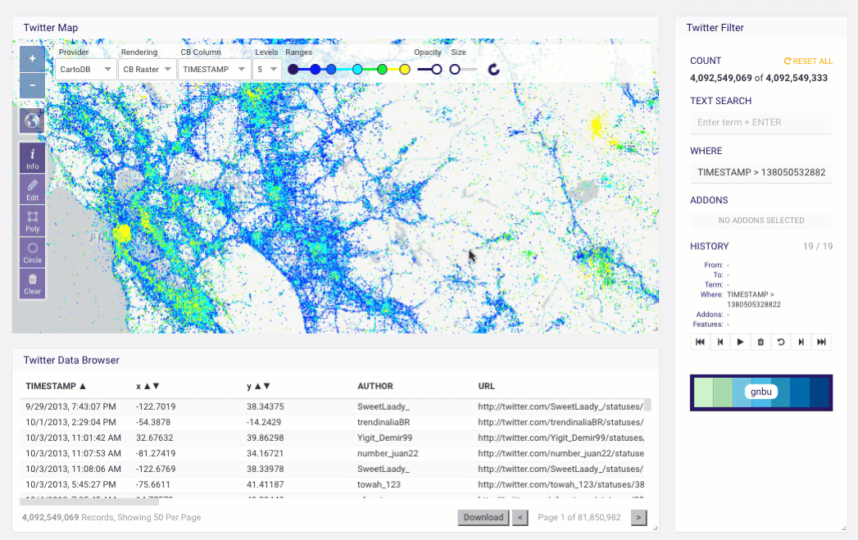Screen dimensions: 858x540
Task: Click the Text Search input field
Action: (760, 122)
